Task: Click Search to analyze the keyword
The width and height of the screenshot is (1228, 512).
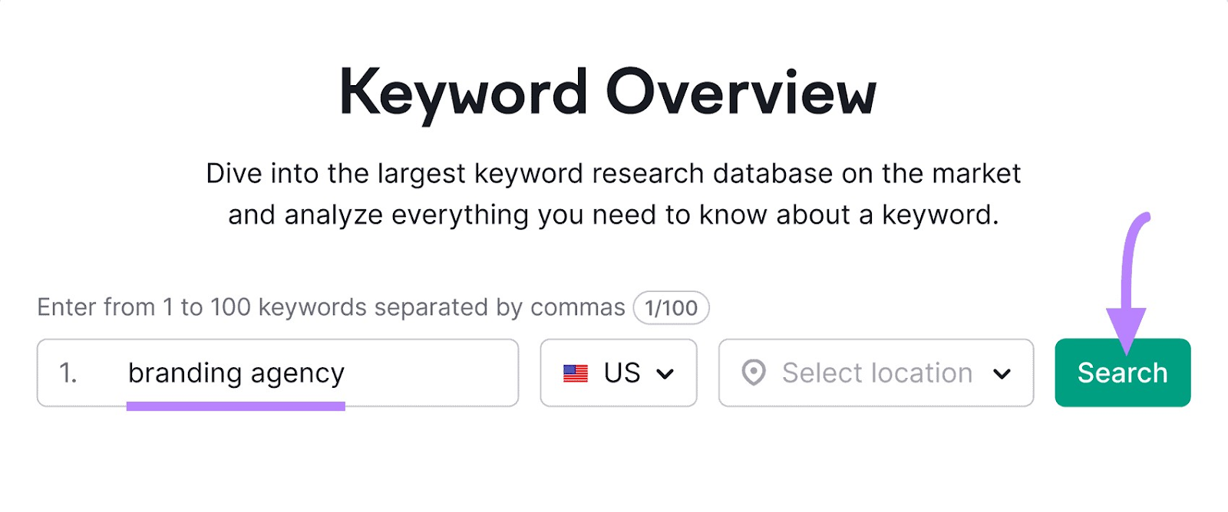Action: click(1122, 373)
